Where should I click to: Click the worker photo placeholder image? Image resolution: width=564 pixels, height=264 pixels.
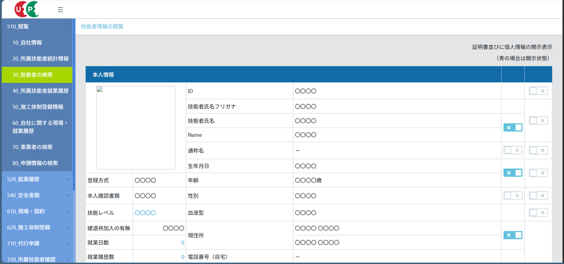(x=135, y=127)
